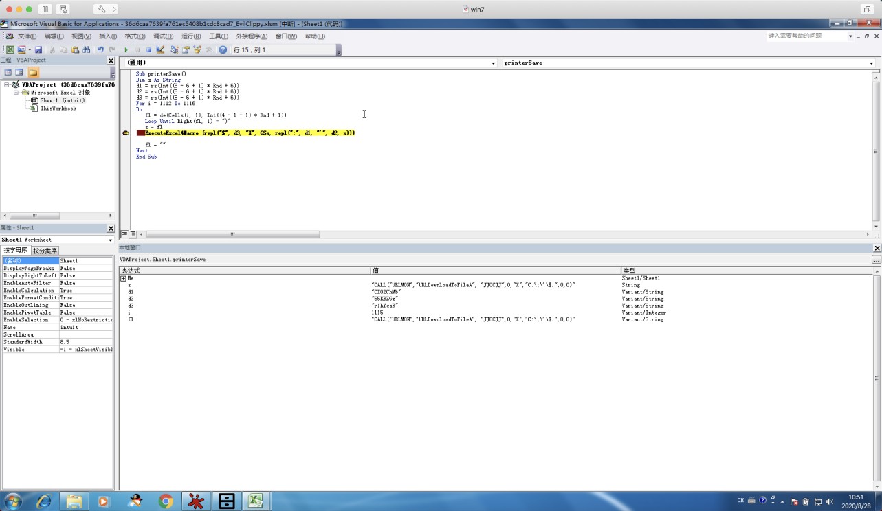This screenshot has width=882, height=511.
Task: Open Project Explorer from toolbar icon
Action: click(175, 49)
